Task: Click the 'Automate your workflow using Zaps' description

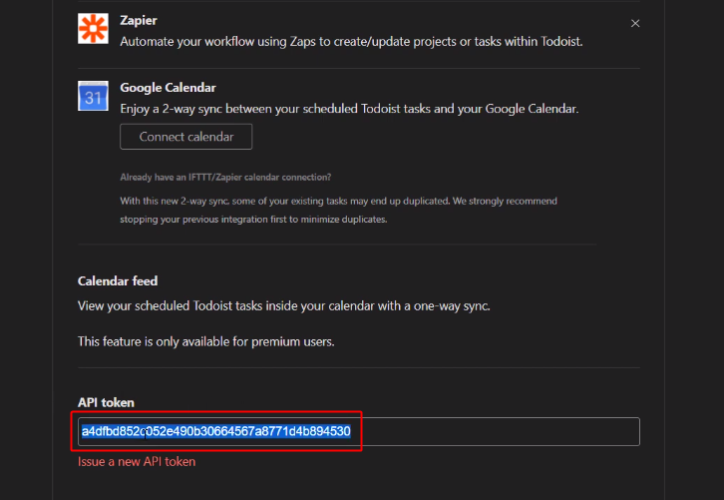Action: (x=351, y=42)
